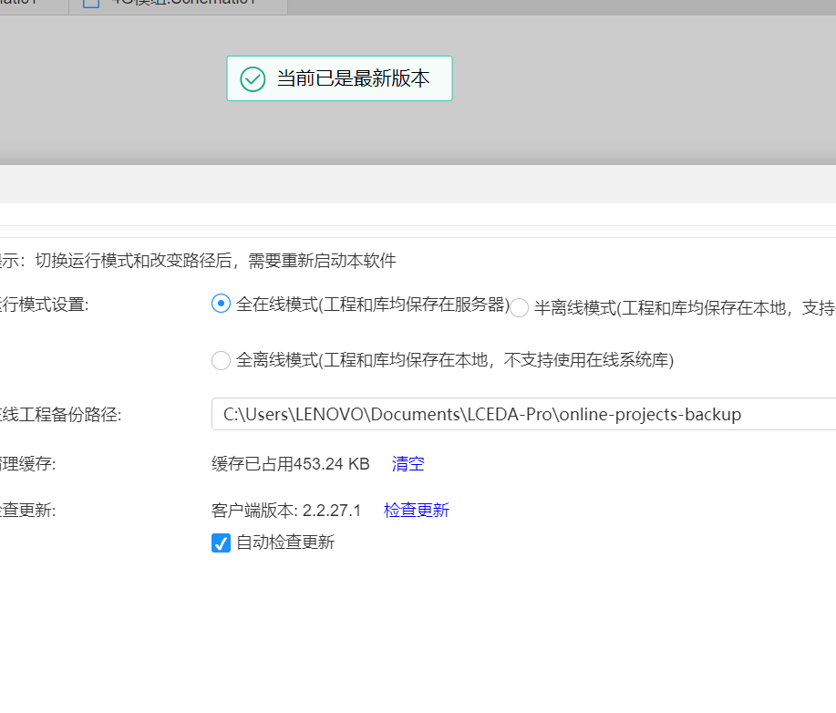Click the green checkmark icon in the notification

pyautogui.click(x=253, y=79)
